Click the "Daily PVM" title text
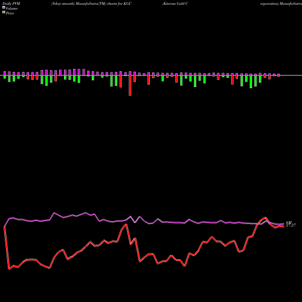 coord(11,4)
